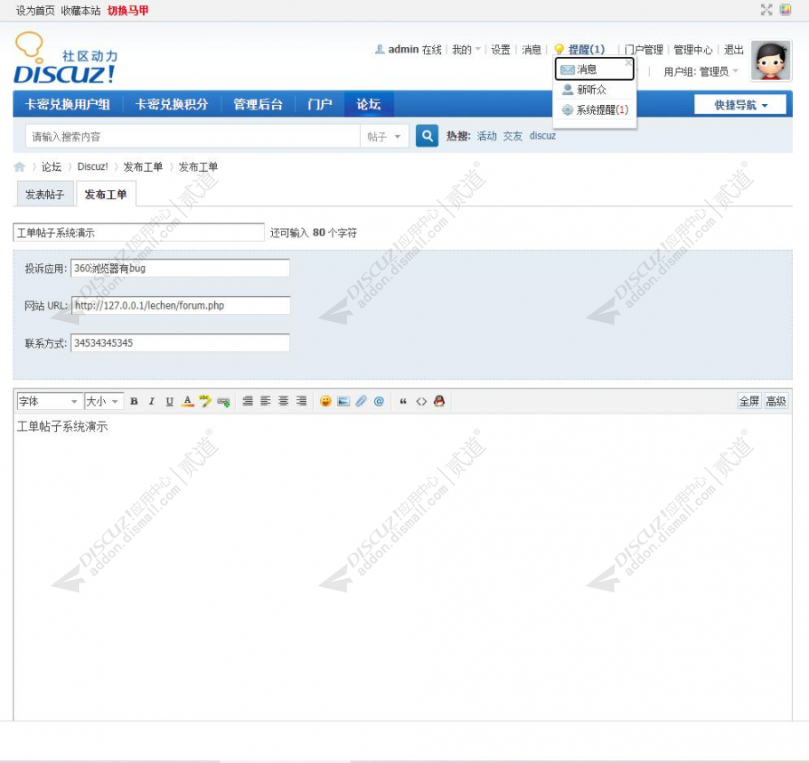Screen dimensions: 809x763
Task: Center align text in editor
Action: pyautogui.click(x=284, y=401)
